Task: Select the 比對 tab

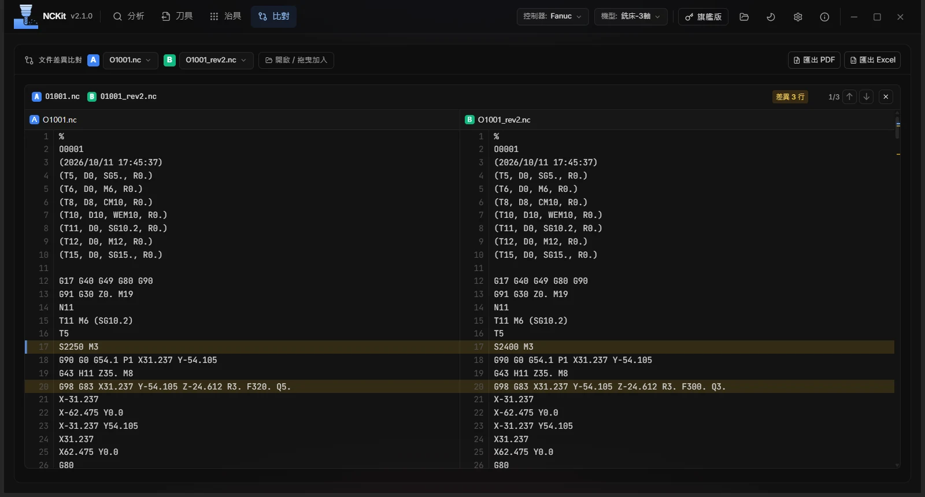Action: 273,16
